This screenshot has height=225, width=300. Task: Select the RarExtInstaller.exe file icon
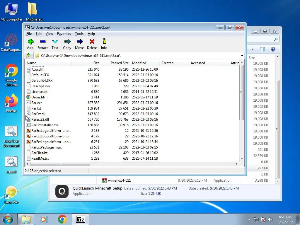click(28, 125)
